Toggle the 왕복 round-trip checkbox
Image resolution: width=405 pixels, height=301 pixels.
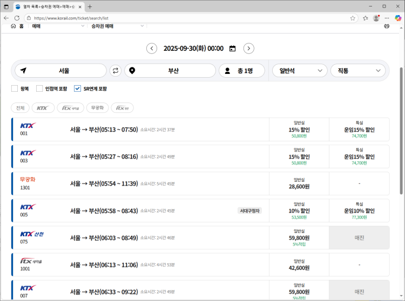click(x=15, y=88)
